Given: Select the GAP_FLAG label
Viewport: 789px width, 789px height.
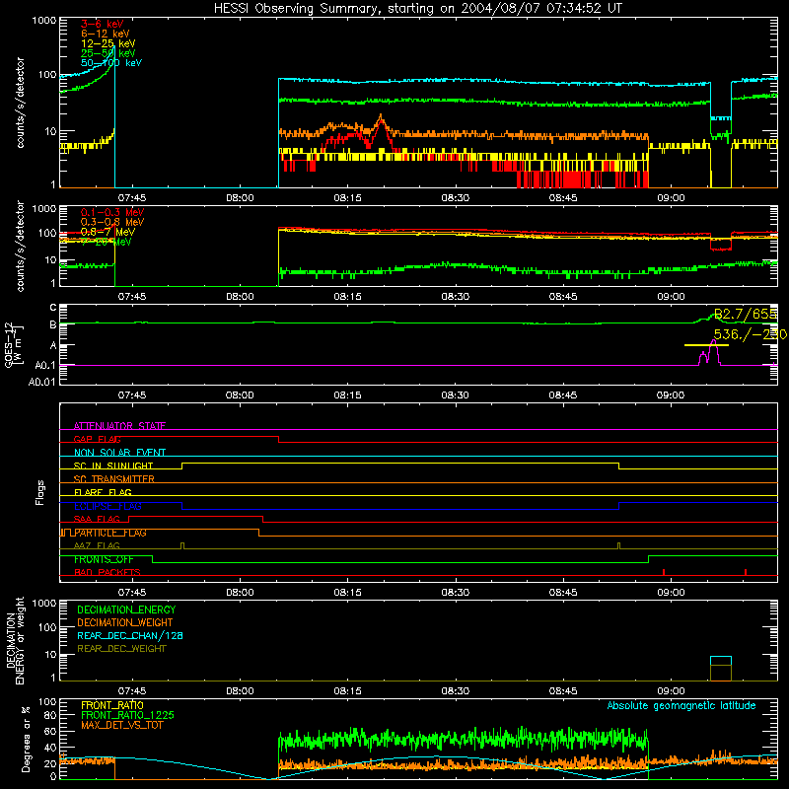Looking at the screenshot, I should click(97, 439).
